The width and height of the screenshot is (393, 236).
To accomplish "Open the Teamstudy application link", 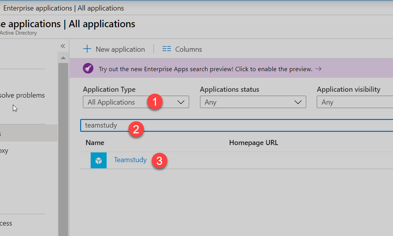I will click(x=130, y=160).
